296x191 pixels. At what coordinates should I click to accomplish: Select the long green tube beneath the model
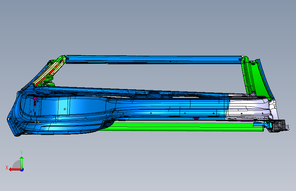tap(181, 127)
